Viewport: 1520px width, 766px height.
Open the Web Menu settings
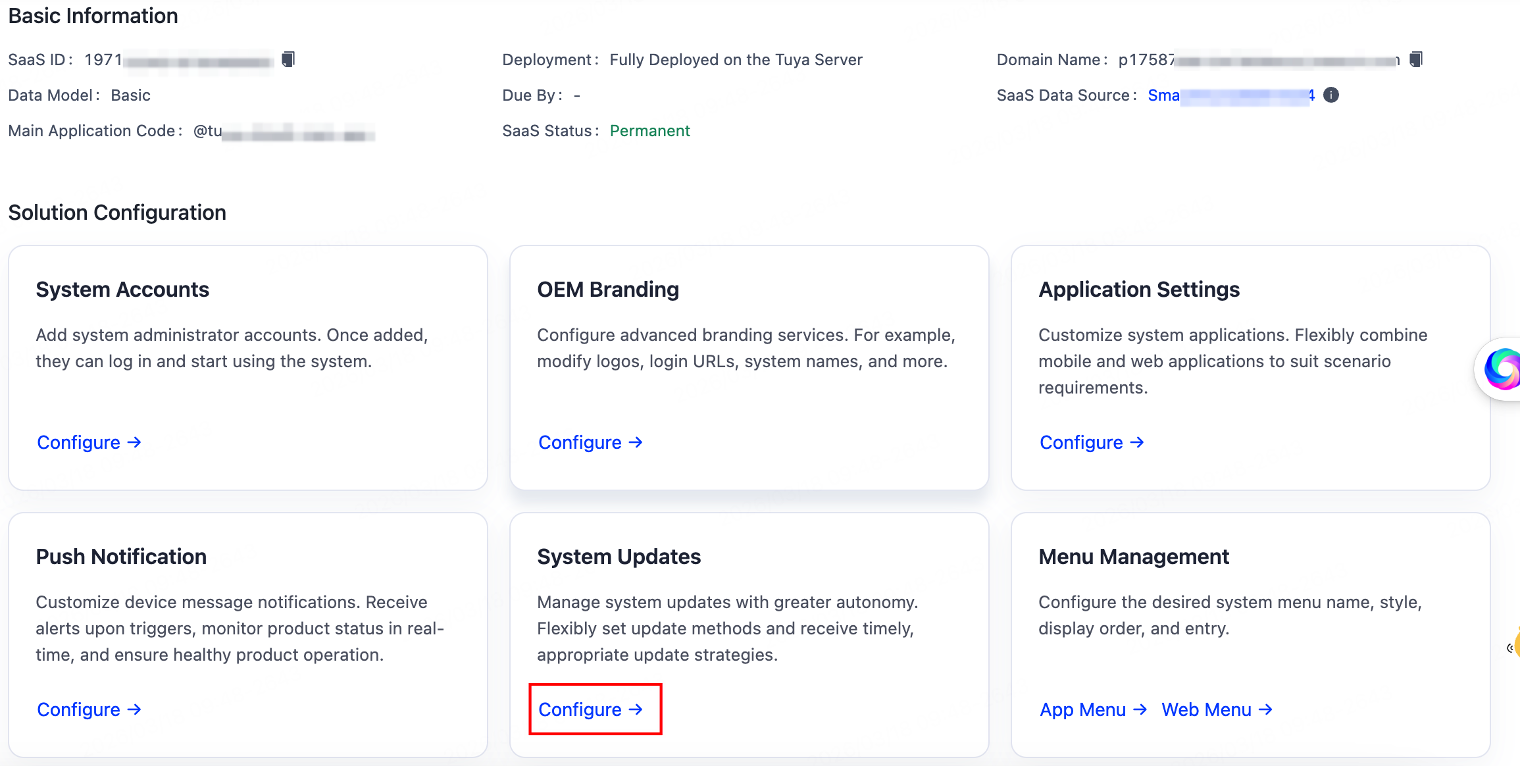click(1207, 709)
